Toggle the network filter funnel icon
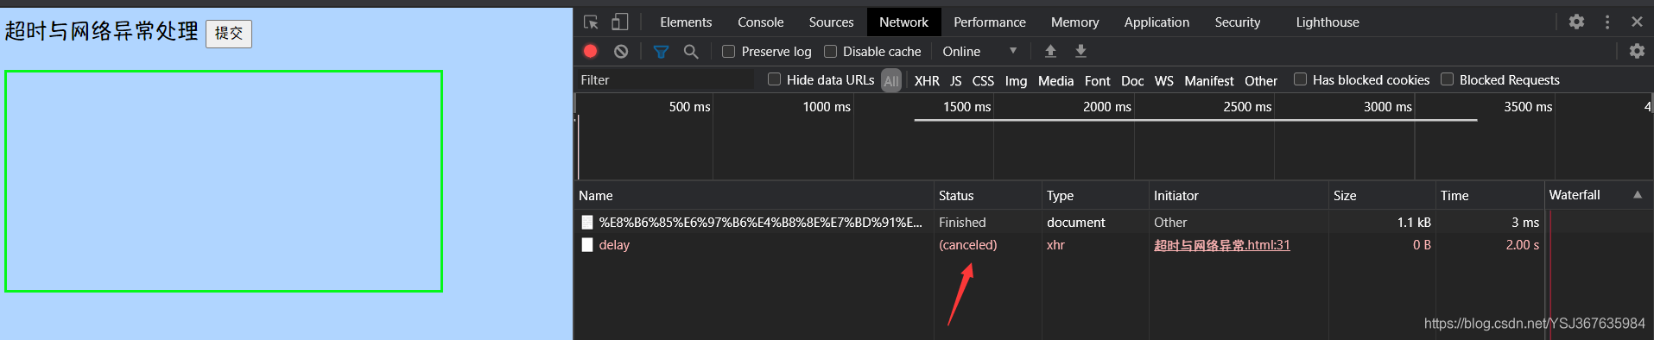 pyautogui.click(x=661, y=52)
